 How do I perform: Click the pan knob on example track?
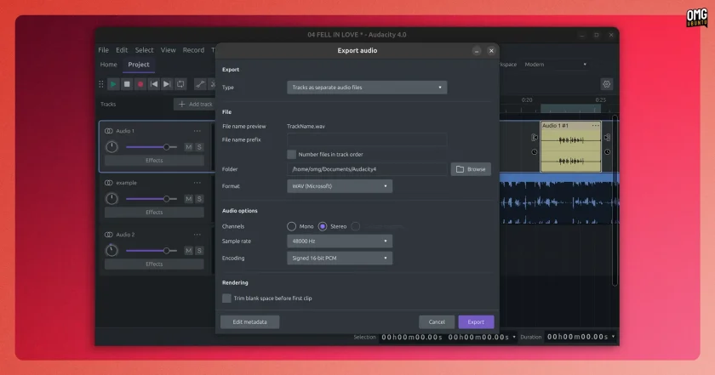pos(112,199)
